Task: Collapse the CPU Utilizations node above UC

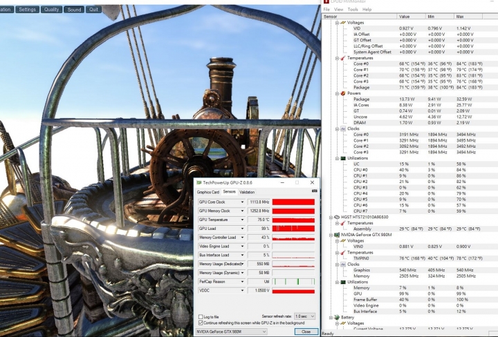Action: point(337,158)
